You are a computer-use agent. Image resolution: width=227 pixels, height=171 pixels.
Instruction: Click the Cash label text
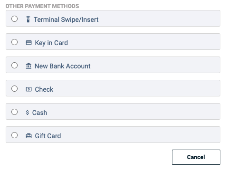pos(39,113)
